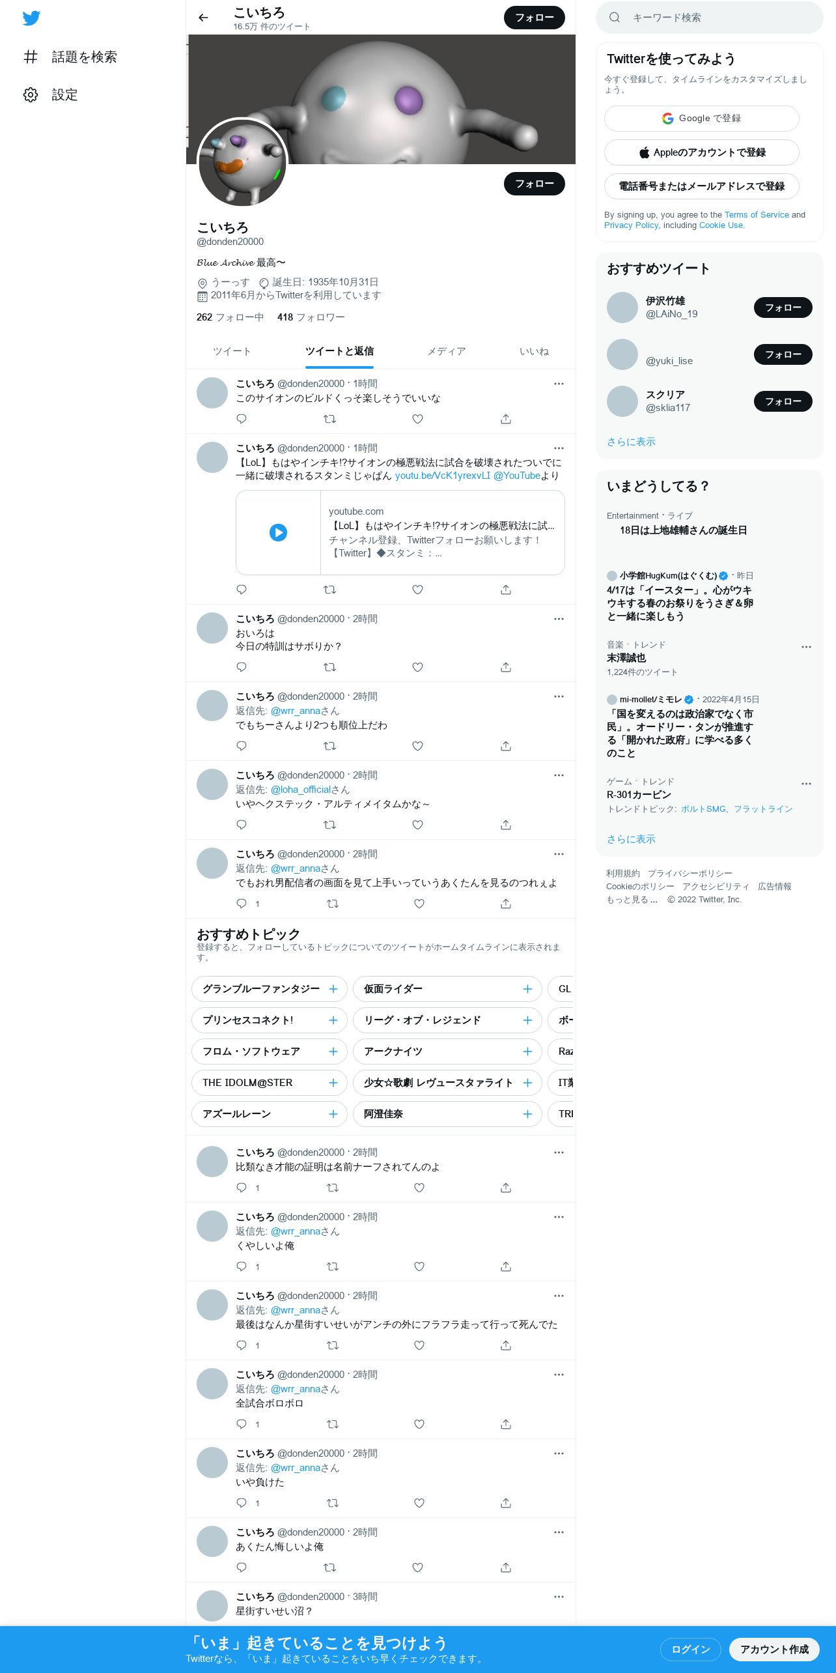This screenshot has width=836, height=1673.
Task: Share the 全試合ボロボロ tweet
Action: (506, 1423)
